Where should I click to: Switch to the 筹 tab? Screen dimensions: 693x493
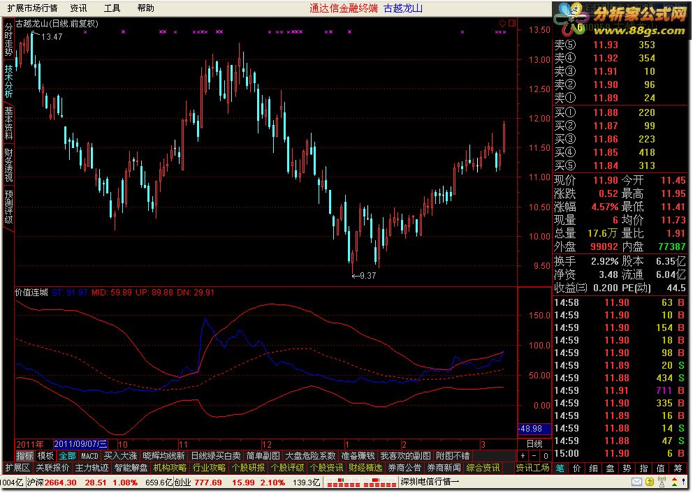pyautogui.click(x=678, y=469)
